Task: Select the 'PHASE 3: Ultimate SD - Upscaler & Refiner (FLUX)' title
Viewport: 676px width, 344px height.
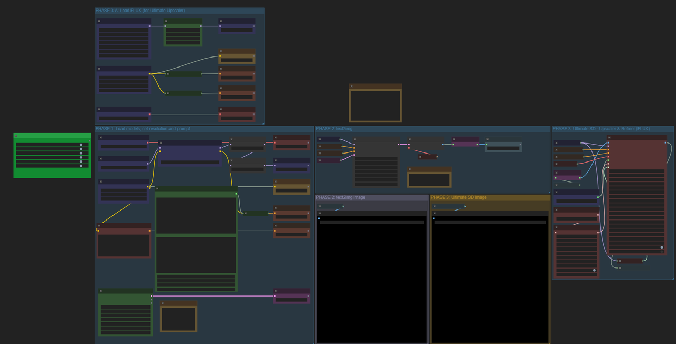Action: (x=602, y=129)
